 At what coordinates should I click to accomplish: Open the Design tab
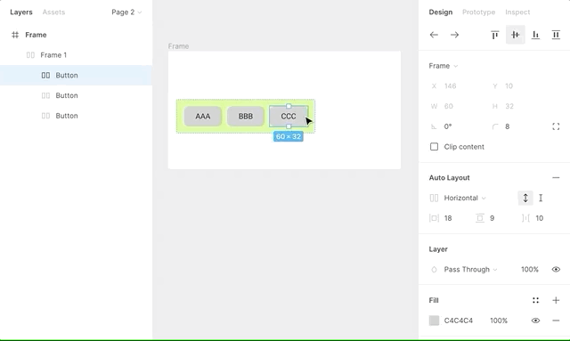[441, 12]
